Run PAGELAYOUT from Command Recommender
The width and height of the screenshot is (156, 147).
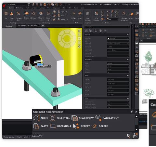107,118
